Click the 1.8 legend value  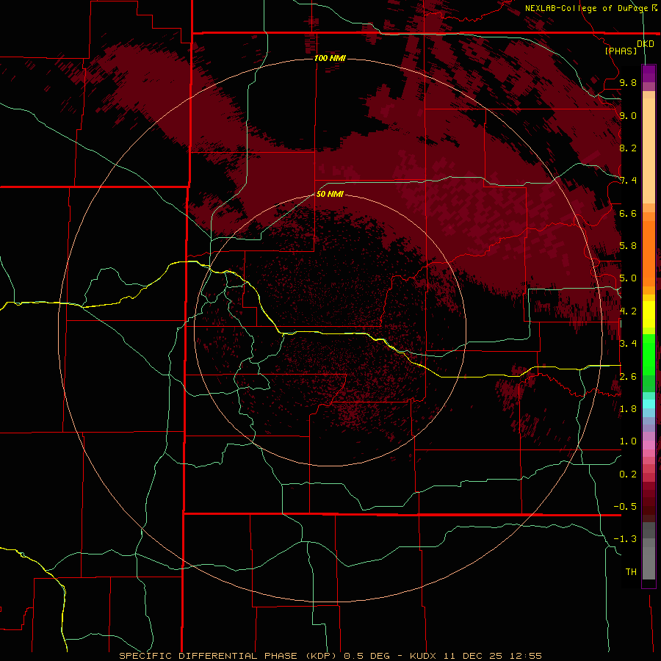[628, 409]
